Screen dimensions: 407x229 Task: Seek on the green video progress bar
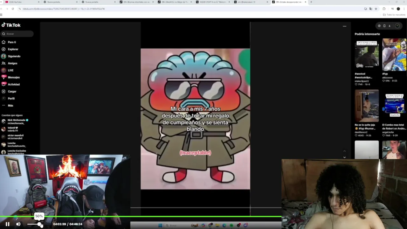(141, 217)
